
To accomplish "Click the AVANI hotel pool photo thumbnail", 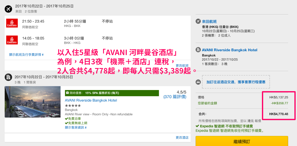I will (x=33, y=102).
